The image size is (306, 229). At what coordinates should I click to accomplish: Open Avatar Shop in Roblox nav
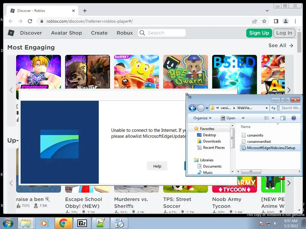tap(66, 33)
